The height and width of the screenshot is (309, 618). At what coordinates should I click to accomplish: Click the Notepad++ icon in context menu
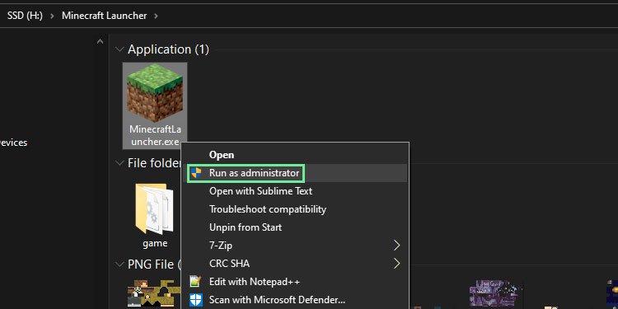(x=196, y=282)
